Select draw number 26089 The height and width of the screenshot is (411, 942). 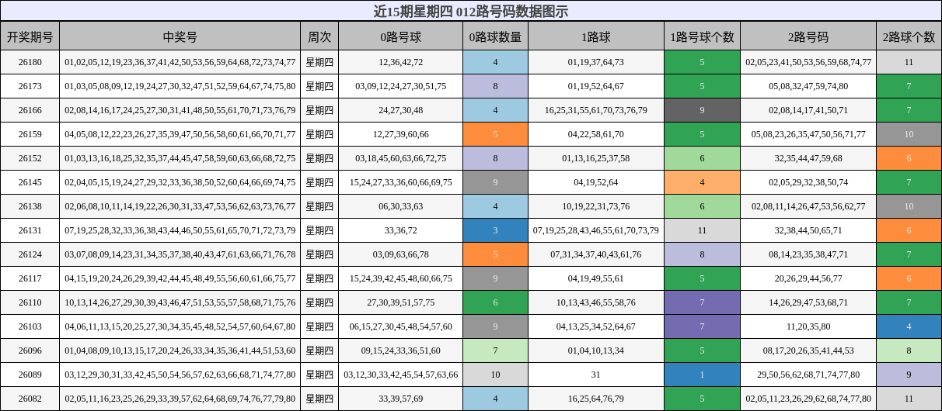(x=30, y=375)
